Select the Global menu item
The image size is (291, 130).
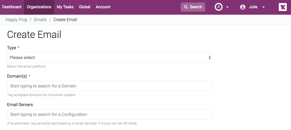[85, 7]
